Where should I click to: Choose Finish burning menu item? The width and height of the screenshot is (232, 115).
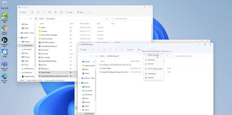click(x=153, y=55)
